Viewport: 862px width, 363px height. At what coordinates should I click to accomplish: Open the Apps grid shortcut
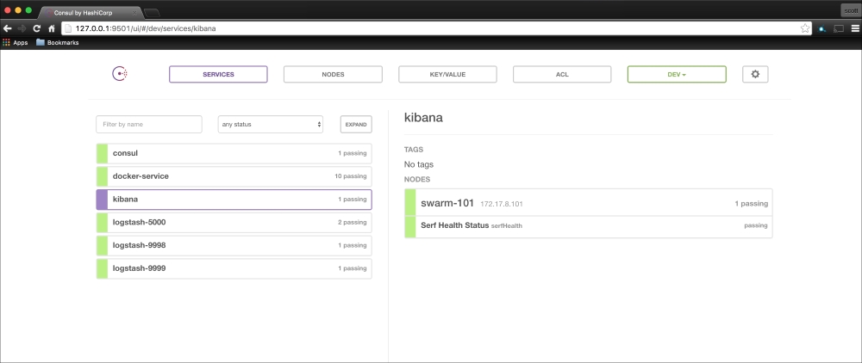coord(15,42)
